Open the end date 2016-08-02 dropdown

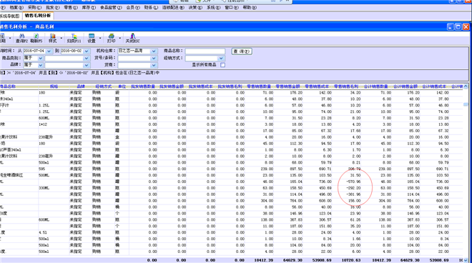(x=87, y=51)
